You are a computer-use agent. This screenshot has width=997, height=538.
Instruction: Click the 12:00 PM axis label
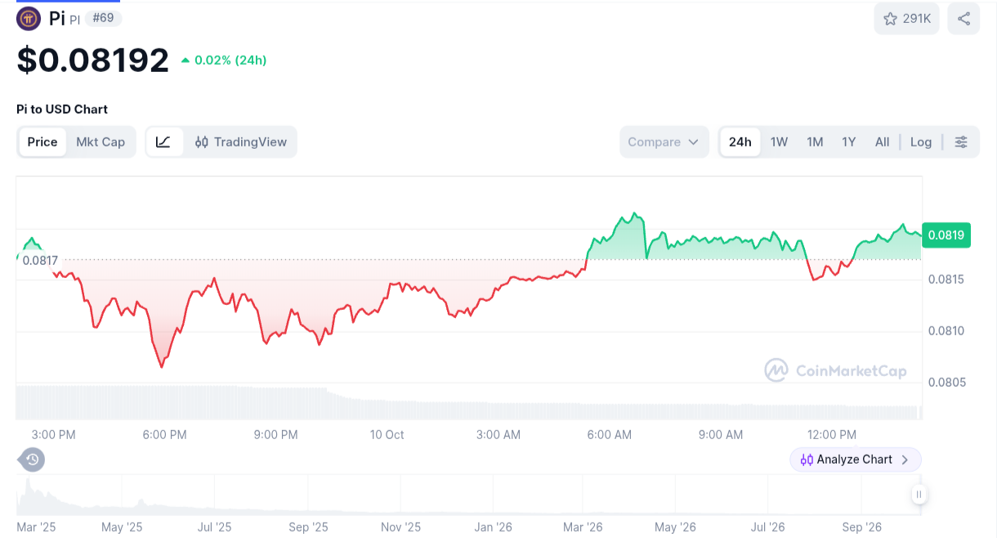coord(832,434)
